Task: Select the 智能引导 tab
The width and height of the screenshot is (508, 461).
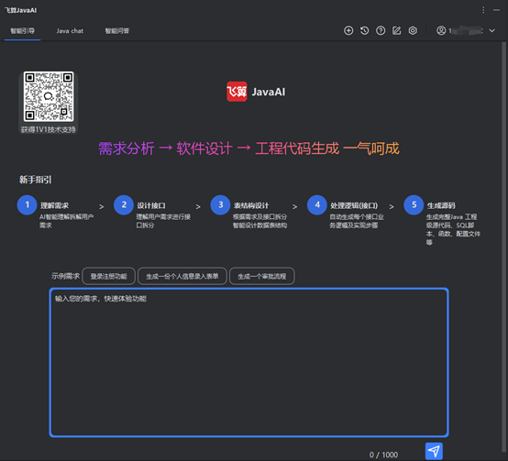Action: tap(22, 31)
